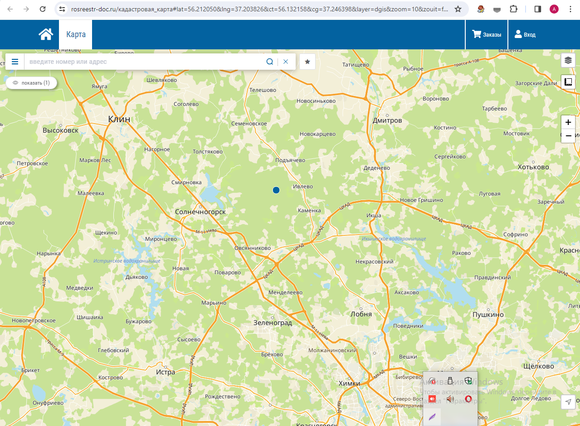Click the Овсянниково label on the map
The image size is (580, 426).
click(x=253, y=248)
